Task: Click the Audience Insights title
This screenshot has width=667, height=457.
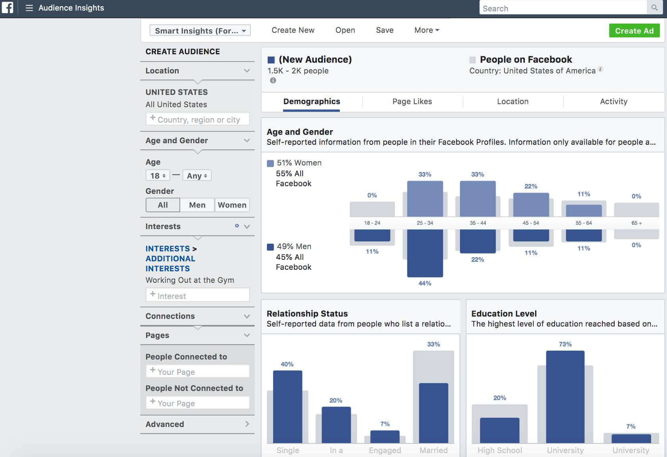Action: [x=71, y=8]
